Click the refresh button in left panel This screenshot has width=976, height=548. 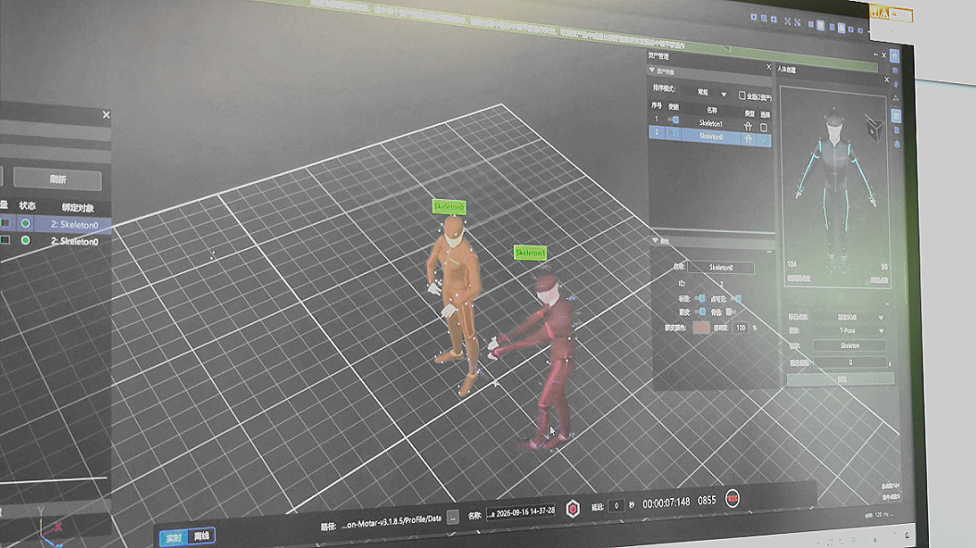click(x=57, y=180)
